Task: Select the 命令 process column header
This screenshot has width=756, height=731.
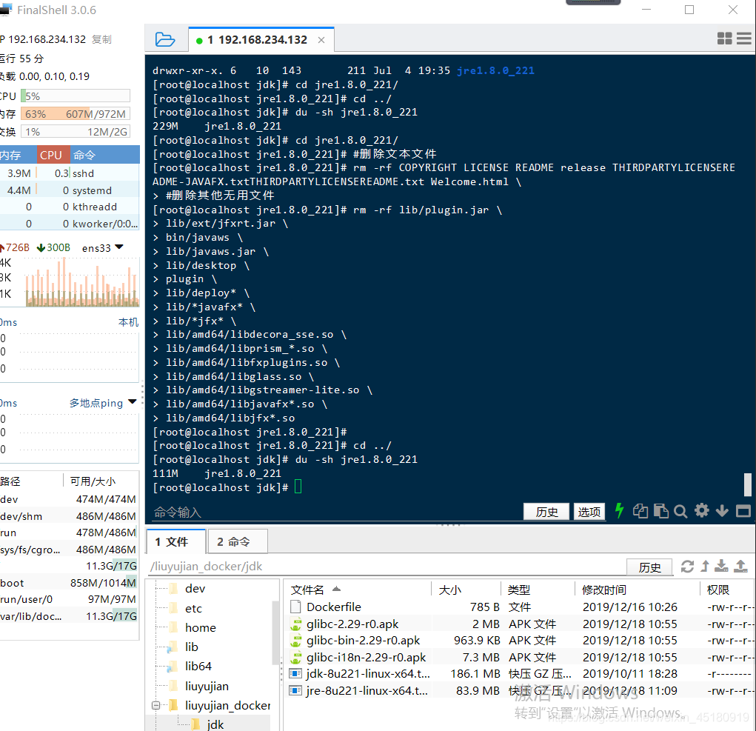Action: point(104,155)
